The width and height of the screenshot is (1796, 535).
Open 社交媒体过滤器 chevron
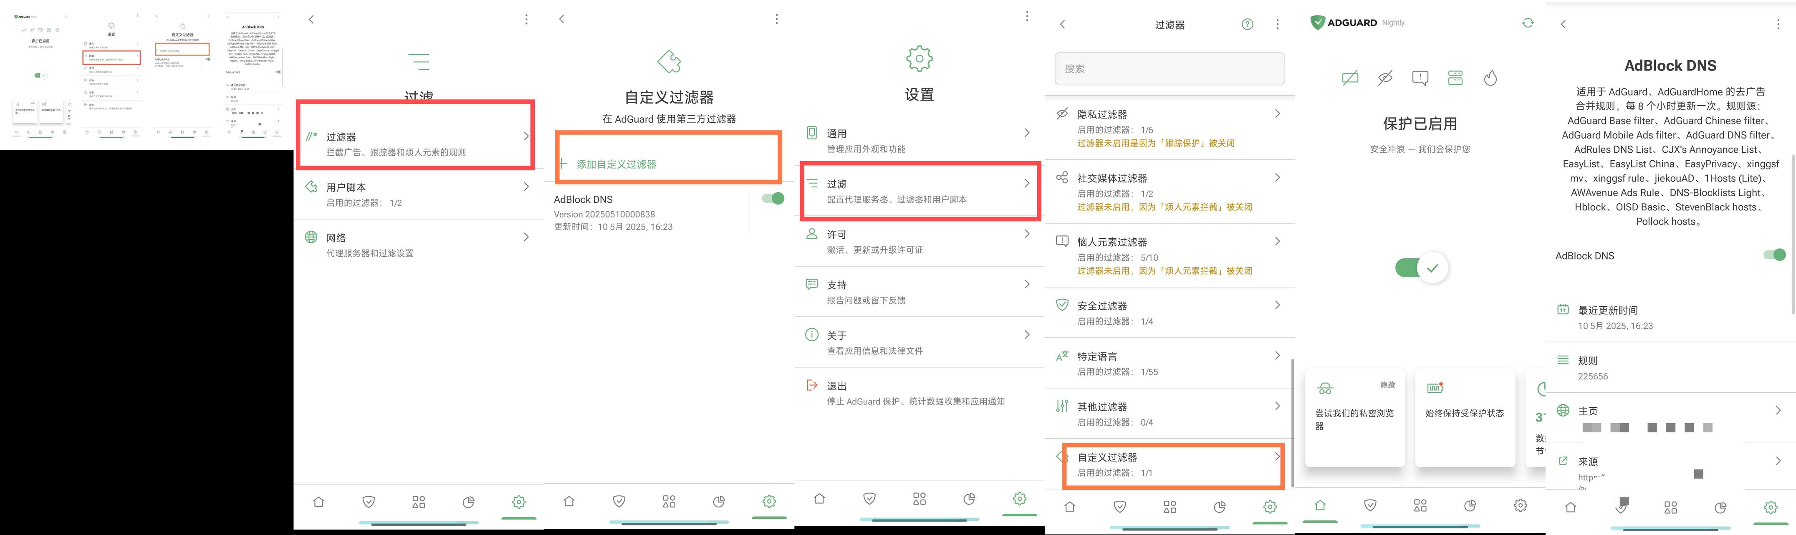click(1277, 178)
